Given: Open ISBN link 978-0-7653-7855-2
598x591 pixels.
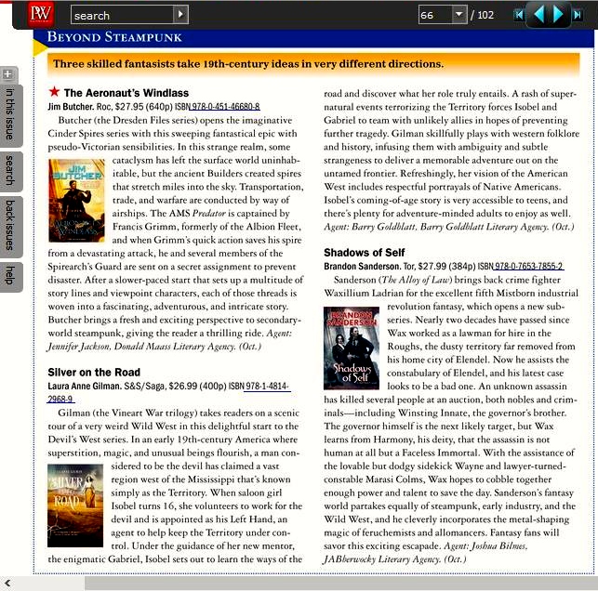Looking at the screenshot, I should tap(528, 266).
